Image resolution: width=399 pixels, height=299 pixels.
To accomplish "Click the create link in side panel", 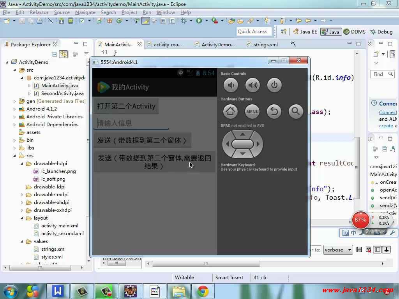I will 386,126.
